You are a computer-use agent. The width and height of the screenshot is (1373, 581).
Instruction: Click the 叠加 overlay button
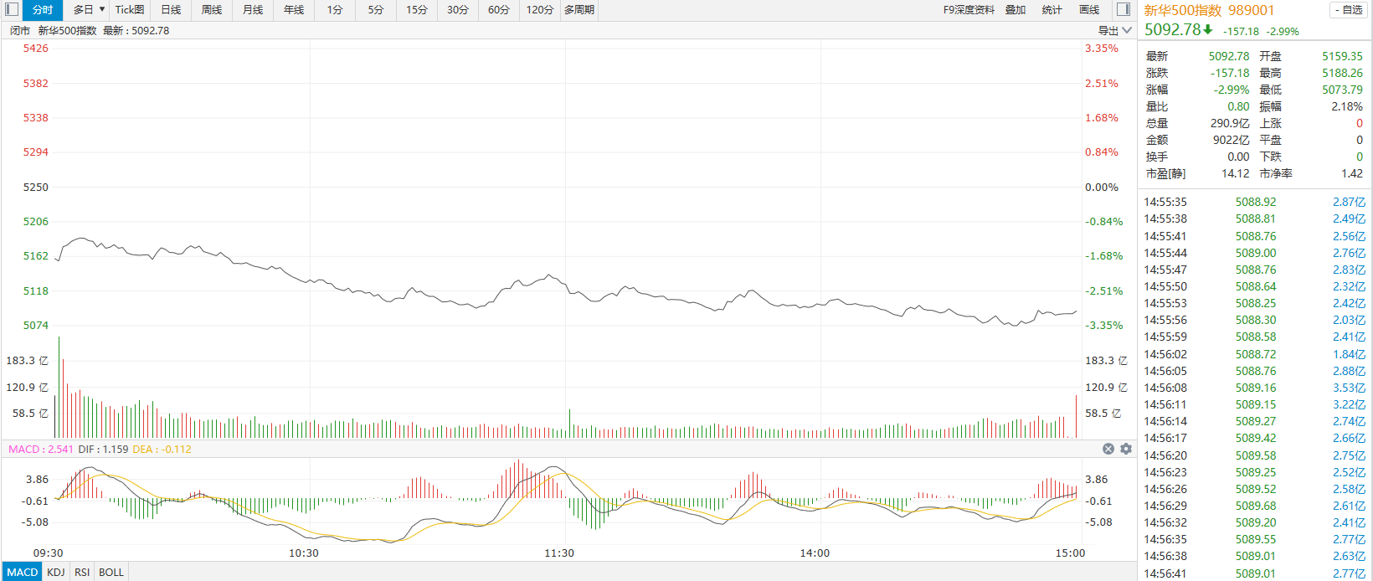[1016, 9]
